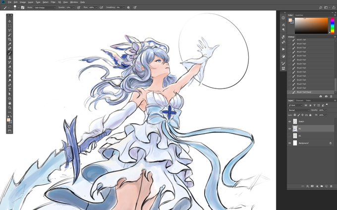This screenshot has height=210, width=337.
Task: Hide the FC layer
Action: tap(290, 129)
